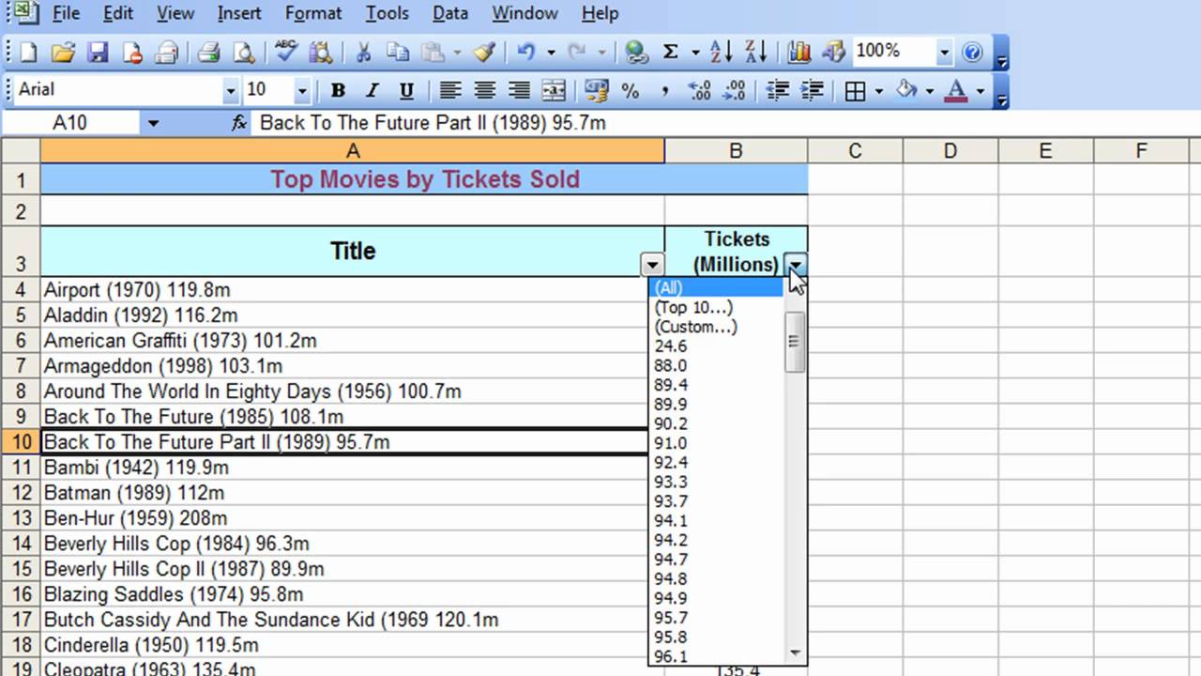Click the filter list scroll down arrow
This screenshot has height=676, width=1201.
pos(796,653)
